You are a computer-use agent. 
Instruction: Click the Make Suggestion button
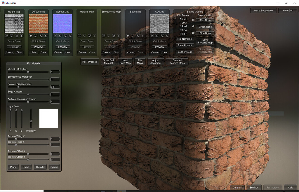pos(263,10)
